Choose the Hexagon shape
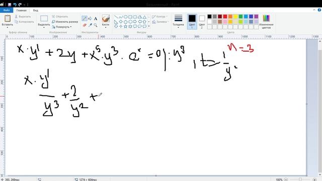This screenshot has height=181, width=322. coord(130,22)
